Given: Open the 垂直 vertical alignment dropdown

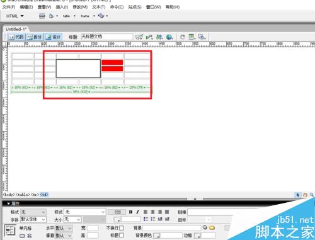Looking at the screenshot, I should point(64,236).
